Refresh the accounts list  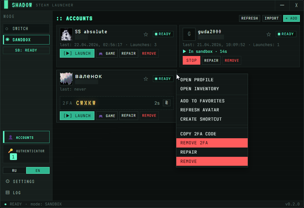pos(250,19)
